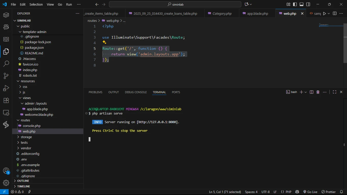
Task: Open the new terminal launch profile dropdown
Action: click(x=306, y=92)
